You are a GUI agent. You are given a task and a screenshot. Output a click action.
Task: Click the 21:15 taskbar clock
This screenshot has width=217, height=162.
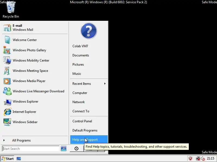pos(210,158)
